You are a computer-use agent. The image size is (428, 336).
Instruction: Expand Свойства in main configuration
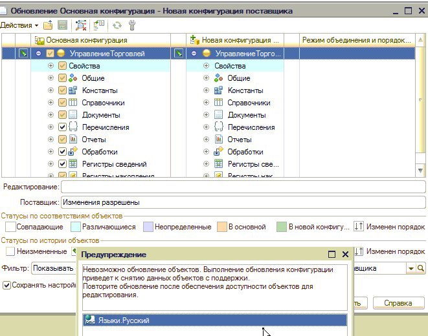coord(51,66)
